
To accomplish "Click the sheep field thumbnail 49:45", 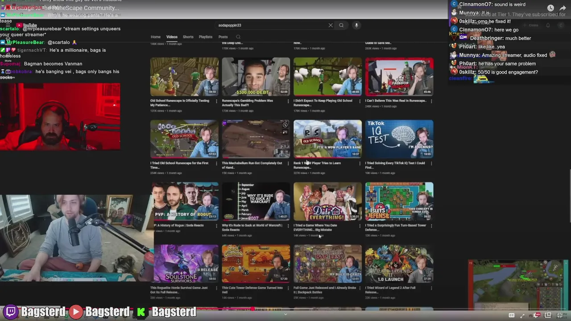I will tap(327, 76).
